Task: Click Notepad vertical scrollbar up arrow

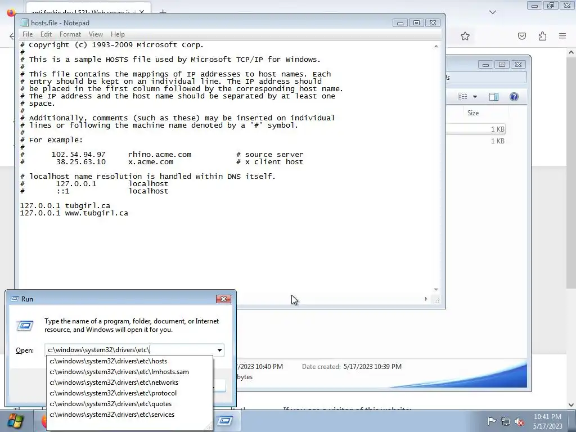Action: [436, 46]
